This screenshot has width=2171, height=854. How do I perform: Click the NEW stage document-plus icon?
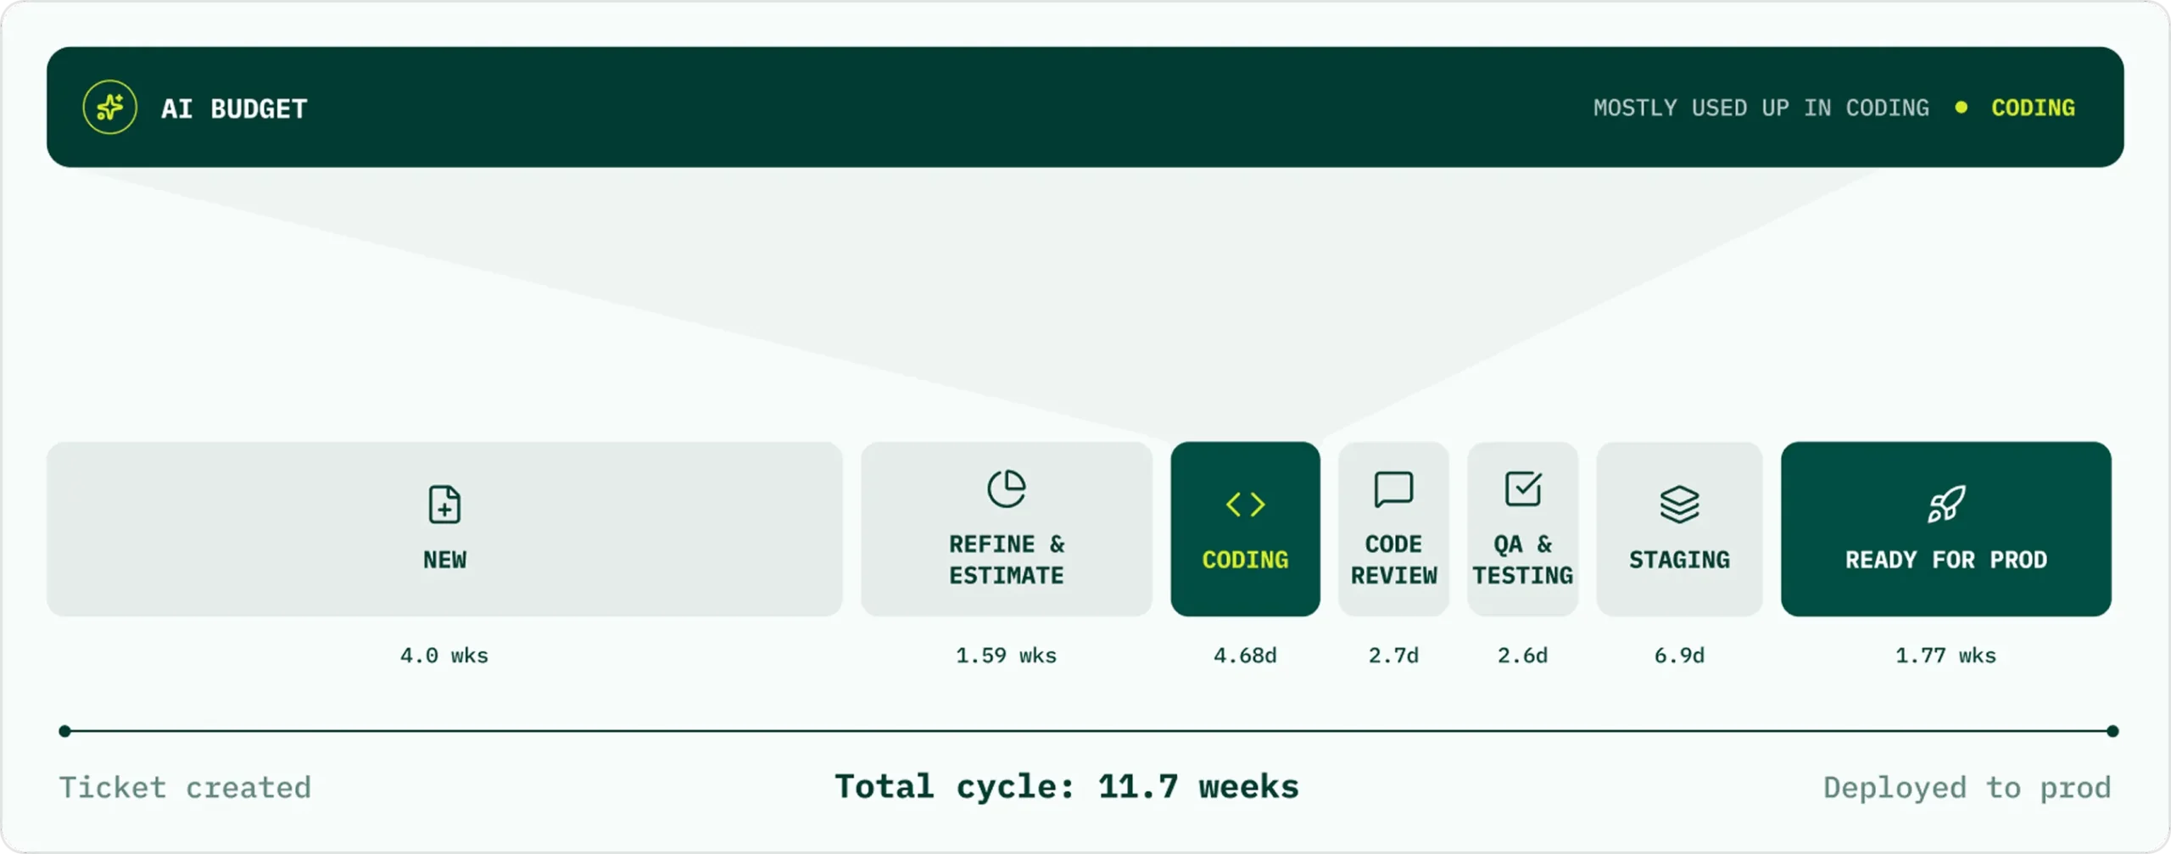pos(444,505)
